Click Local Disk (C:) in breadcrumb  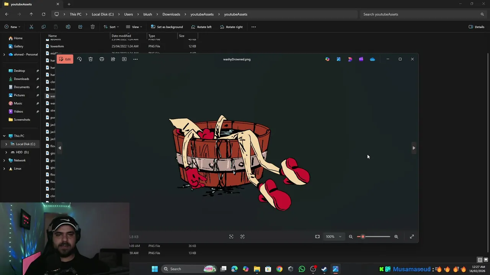click(103, 14)
